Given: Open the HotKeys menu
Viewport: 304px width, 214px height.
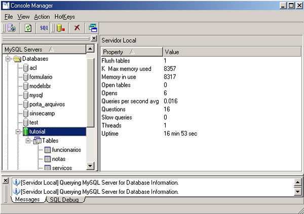Looking at the screenshot, I should point(64,17).
